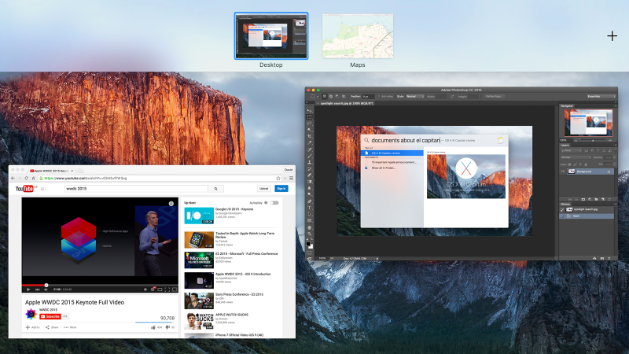The height and width of the screenshot is (354, 629).
Task: Play the WWDC keynote video
Action: tap(28, 289)
